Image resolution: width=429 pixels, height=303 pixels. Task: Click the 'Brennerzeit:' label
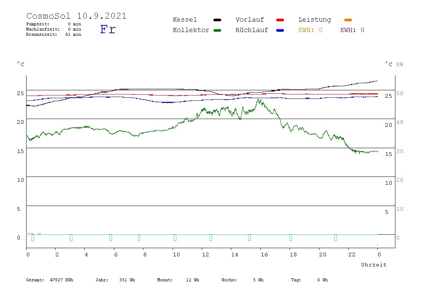tap(41, 34)
